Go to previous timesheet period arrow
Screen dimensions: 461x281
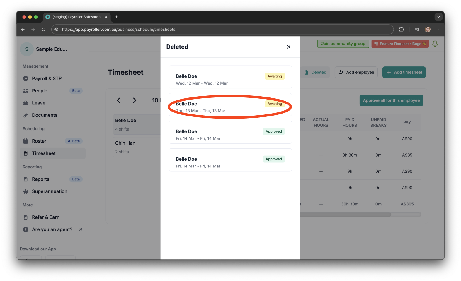pyautogui.click(x=118, y=100)
